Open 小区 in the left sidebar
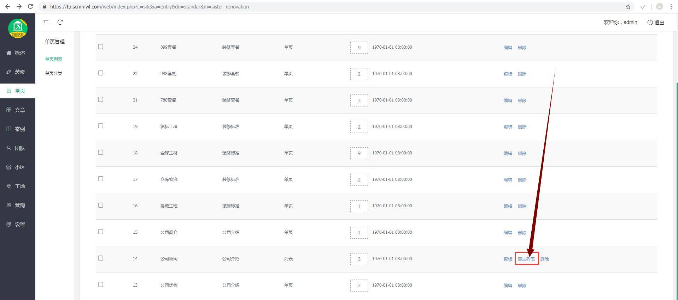678x300 pixels. (18, 167)
